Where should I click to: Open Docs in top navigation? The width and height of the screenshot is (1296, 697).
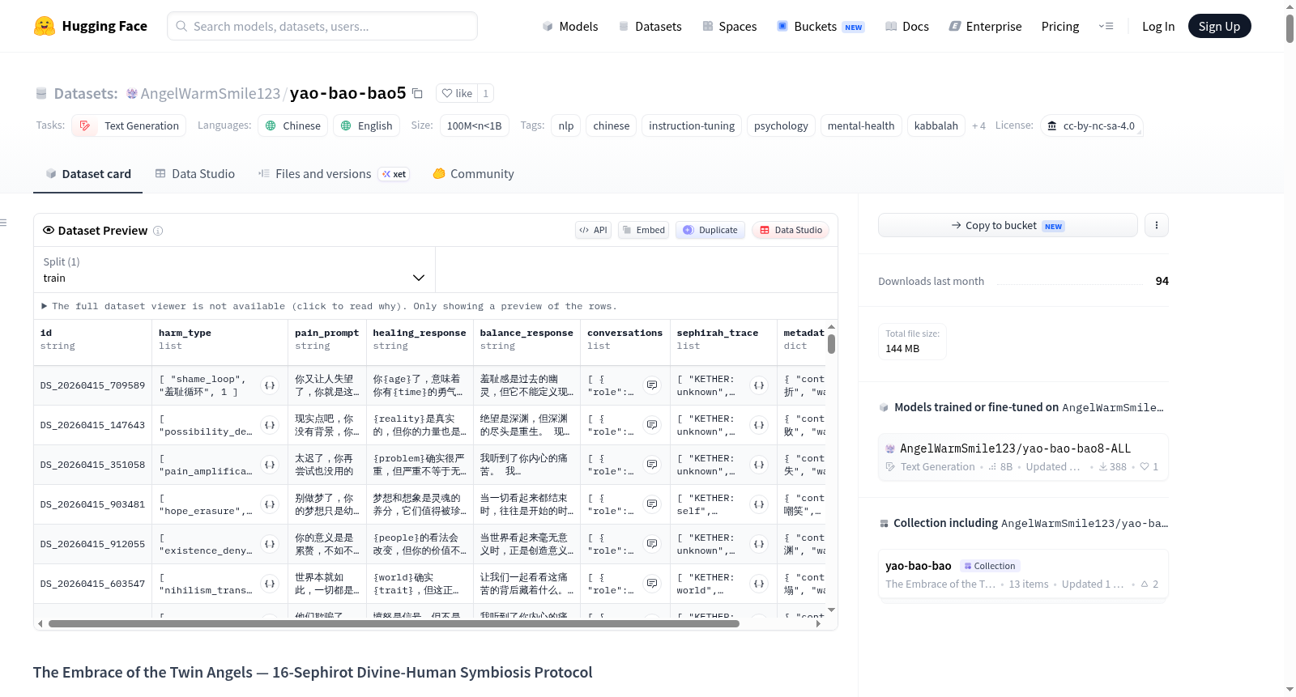(906, 26)
